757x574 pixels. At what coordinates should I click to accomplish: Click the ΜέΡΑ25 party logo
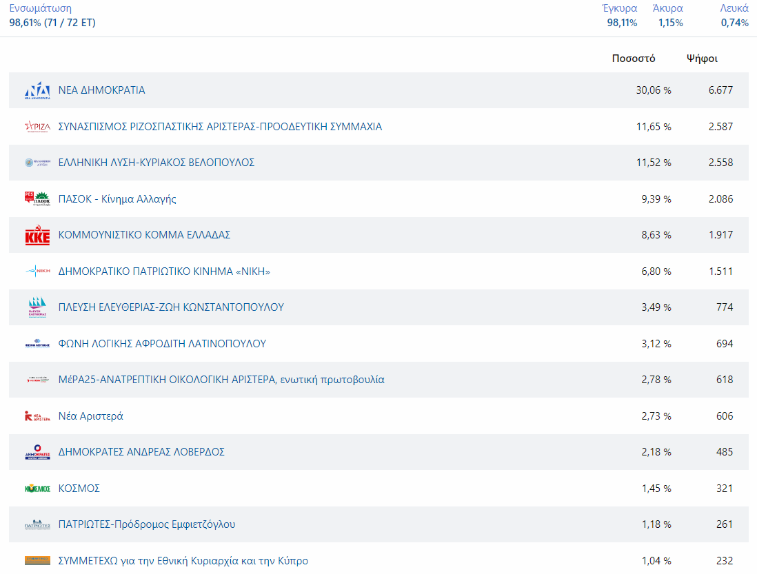(38, 380)
